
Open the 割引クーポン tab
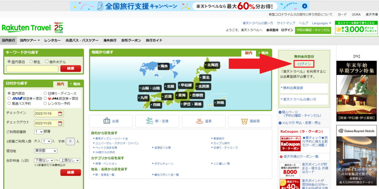pos(131,40)
